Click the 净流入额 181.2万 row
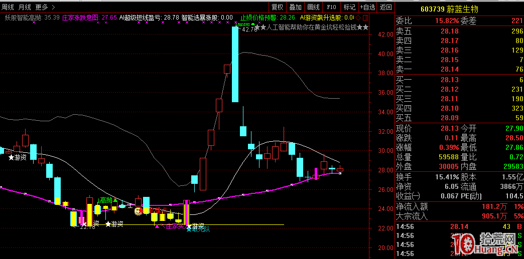524x259 pixels. pos(459,207)
